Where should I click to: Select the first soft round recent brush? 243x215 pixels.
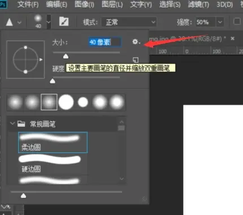(x=15, y=102)
